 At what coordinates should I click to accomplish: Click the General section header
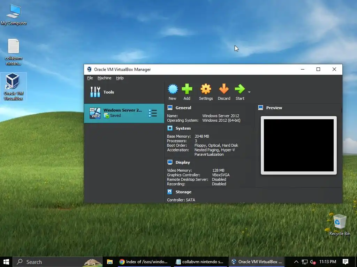tap(183, 108)
